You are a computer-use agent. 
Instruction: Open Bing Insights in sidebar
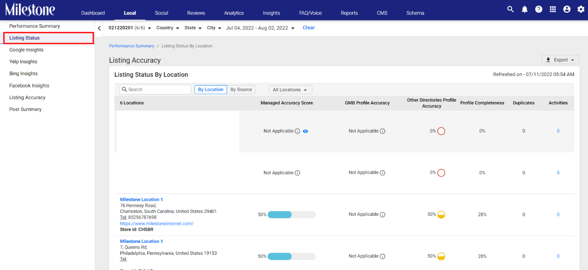point(23,74)
